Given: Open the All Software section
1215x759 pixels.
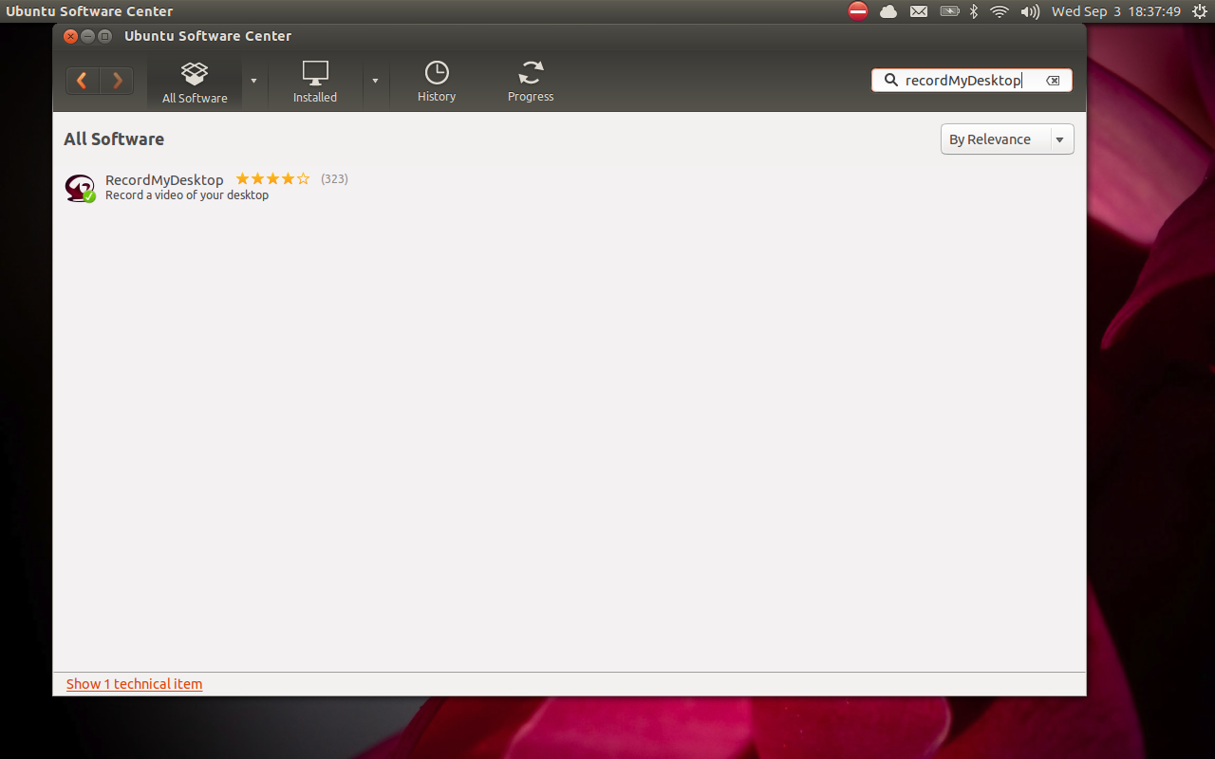Looking at the screenshot, I should click(x=194, y=81).
